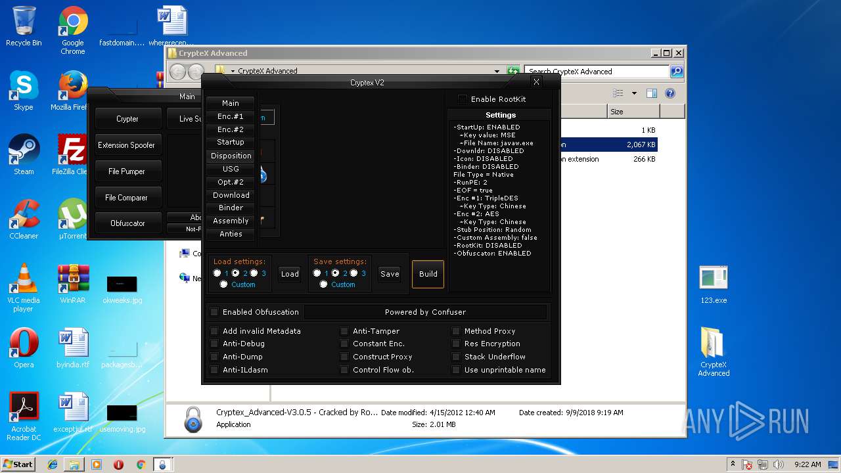The height and width of the screenshot is (473, 841).
Task: Click the volume icon in system tray
Action: 779,464
